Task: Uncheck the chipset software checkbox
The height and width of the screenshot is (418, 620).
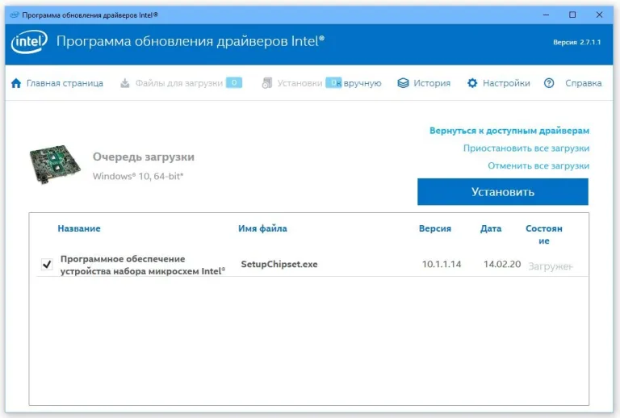Action: pyautogui.click(x=47, y=264)
